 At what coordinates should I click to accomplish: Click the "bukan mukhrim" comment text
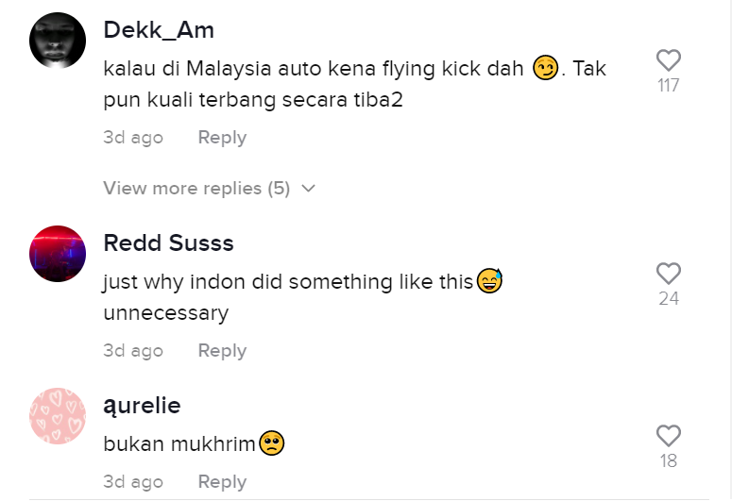(x=179, y=444)
